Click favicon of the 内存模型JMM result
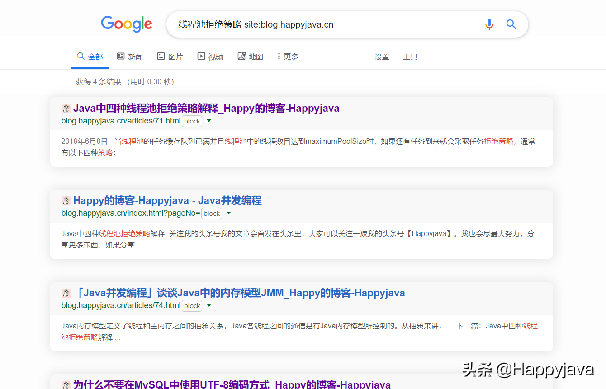 point(66,293)
